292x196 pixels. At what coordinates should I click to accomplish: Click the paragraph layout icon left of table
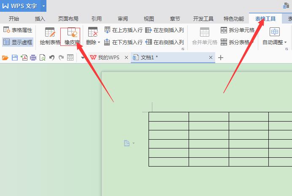tap(127, 143)
